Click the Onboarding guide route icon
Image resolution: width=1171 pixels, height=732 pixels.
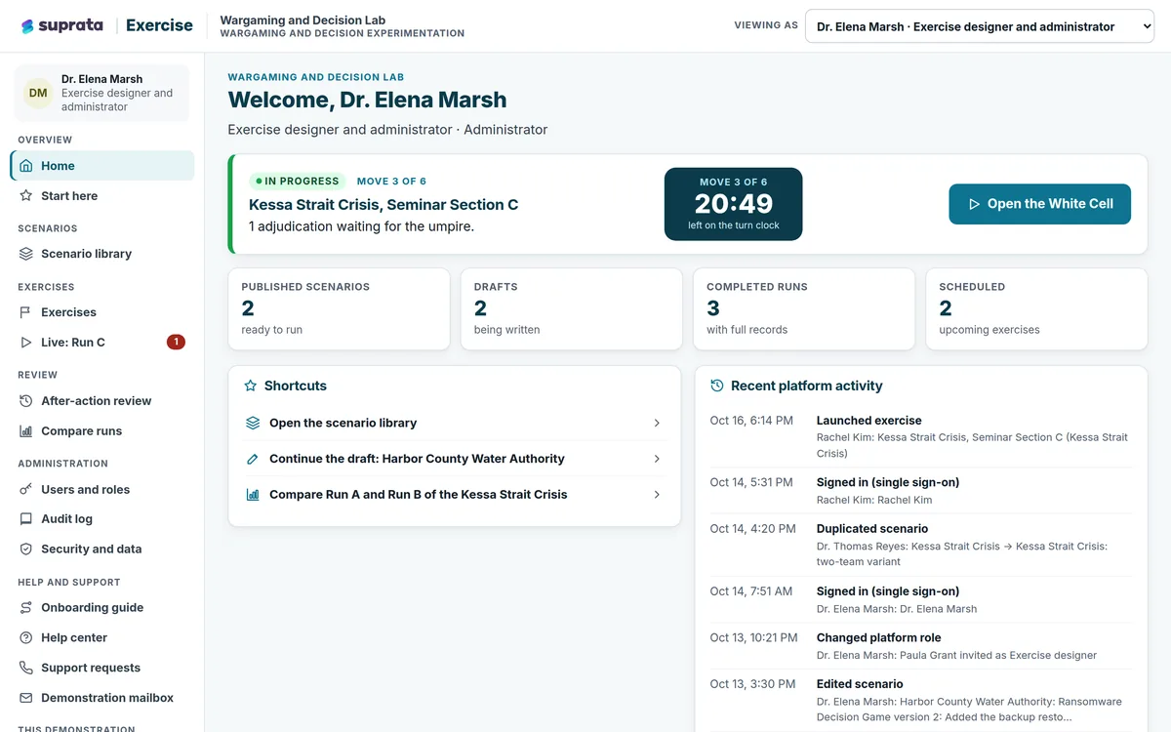coord(26,608)
